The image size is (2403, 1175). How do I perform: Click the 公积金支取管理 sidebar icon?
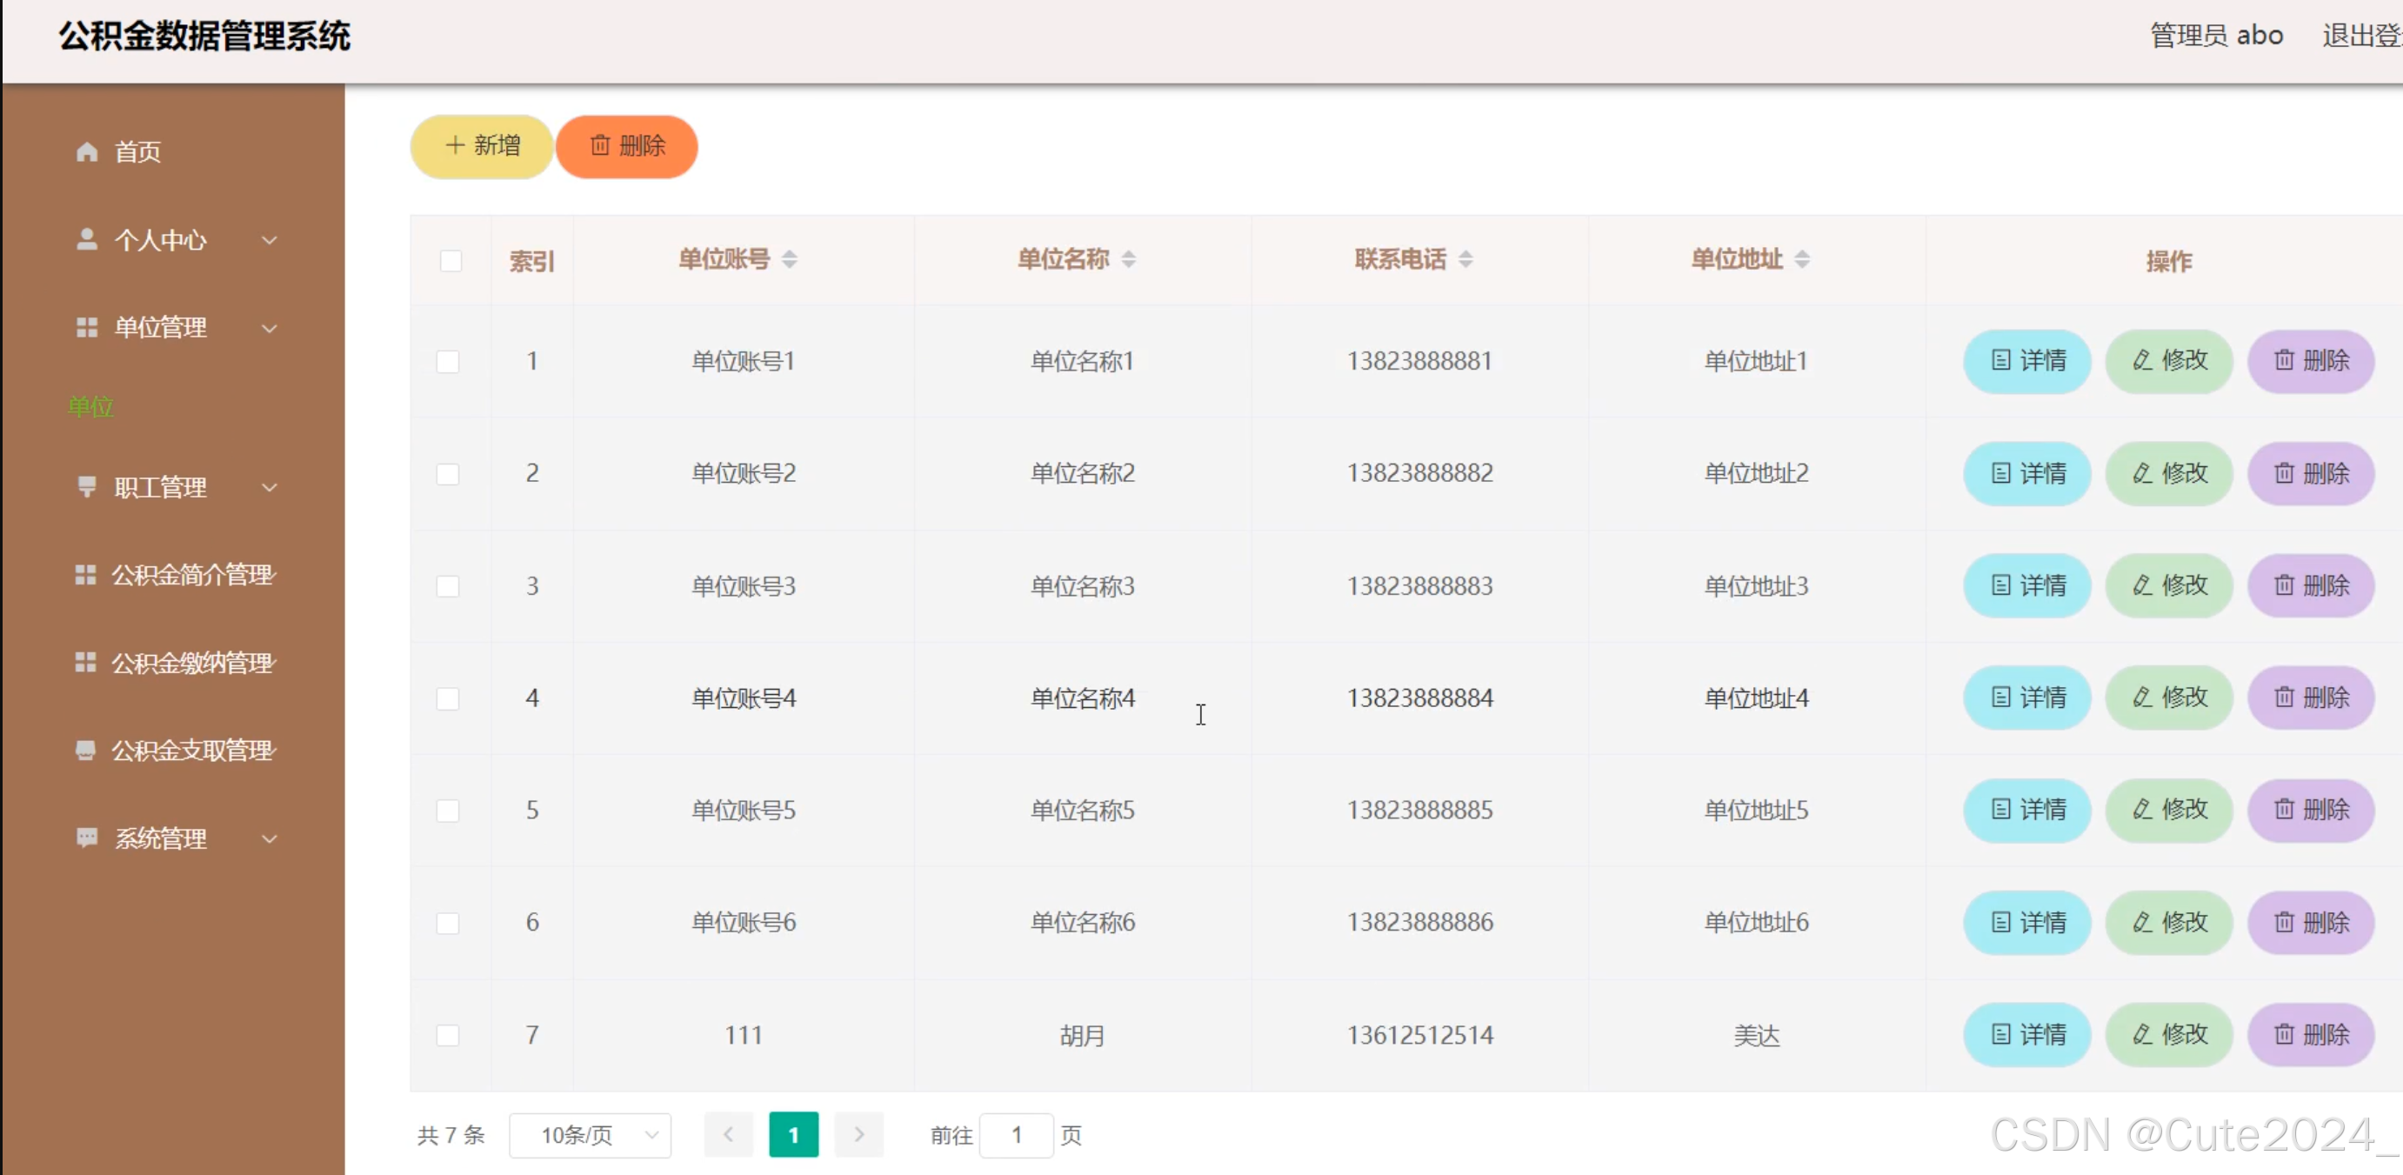click(x=86, y=750)
